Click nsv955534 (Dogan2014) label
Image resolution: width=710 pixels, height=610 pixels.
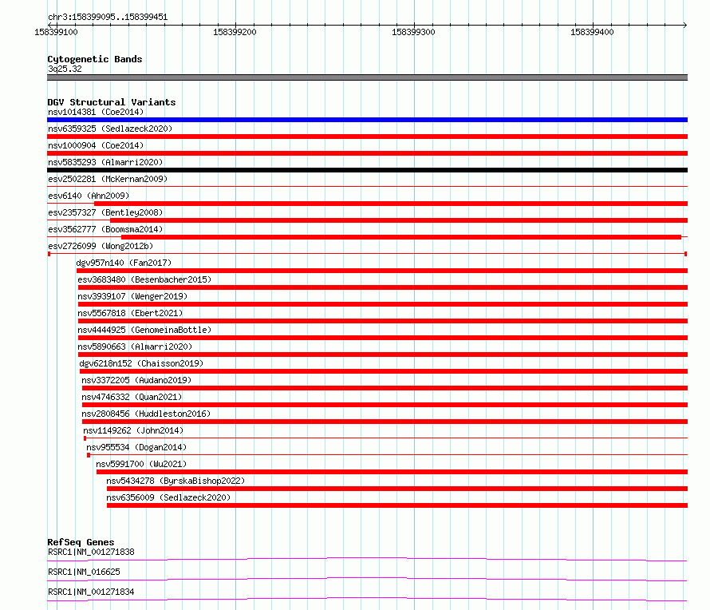click(x=136, y=447)
